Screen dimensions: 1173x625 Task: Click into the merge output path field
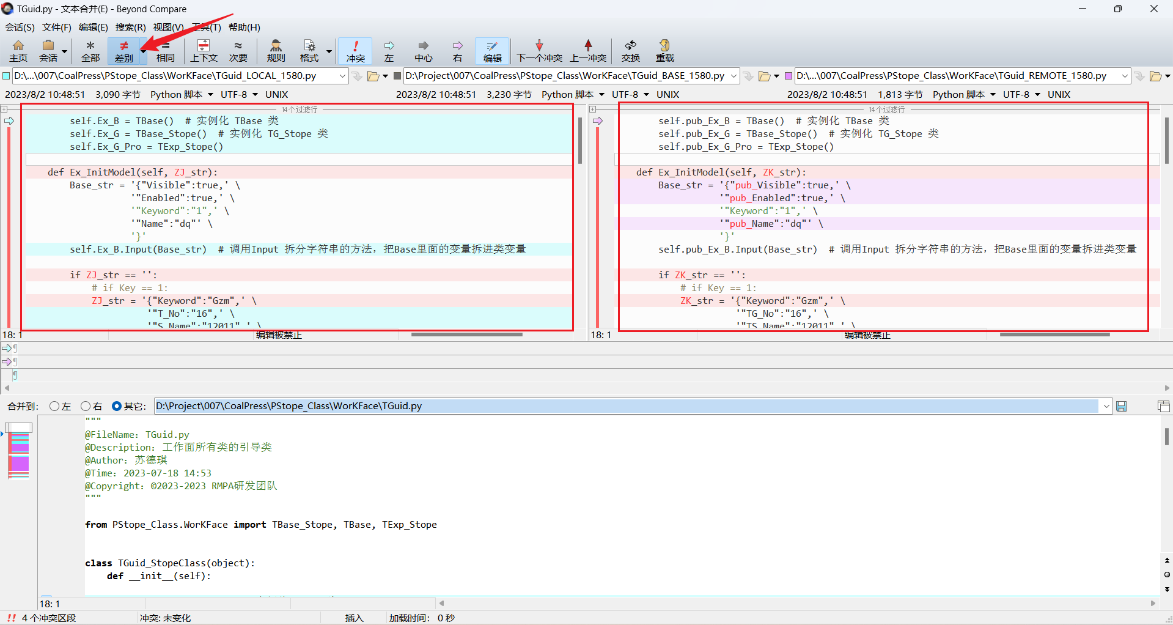[x=627, y=406]
